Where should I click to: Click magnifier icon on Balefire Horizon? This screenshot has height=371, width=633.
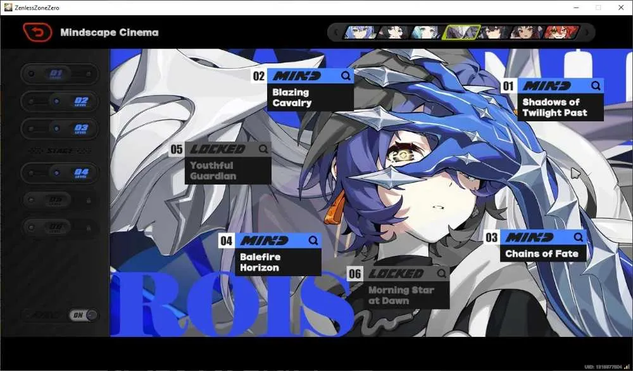313,241
